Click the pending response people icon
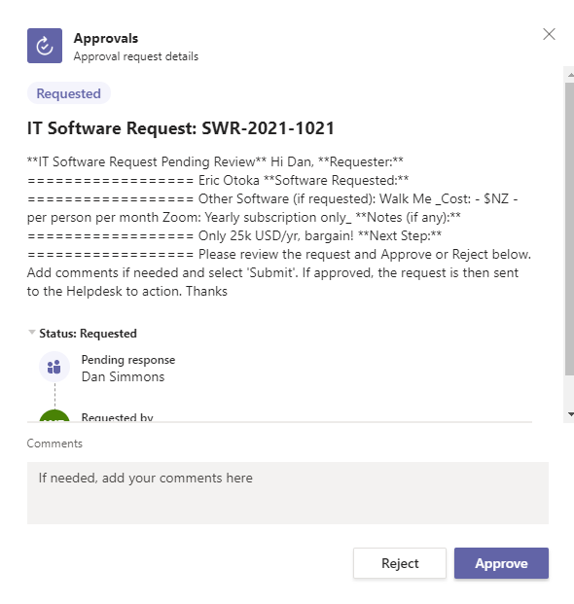 pos(54,367)
